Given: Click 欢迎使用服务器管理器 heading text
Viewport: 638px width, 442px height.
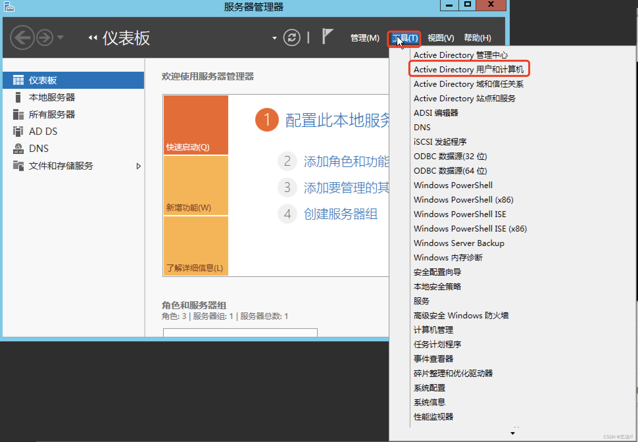Looking at the screenshot, I should tap(208, 77).
